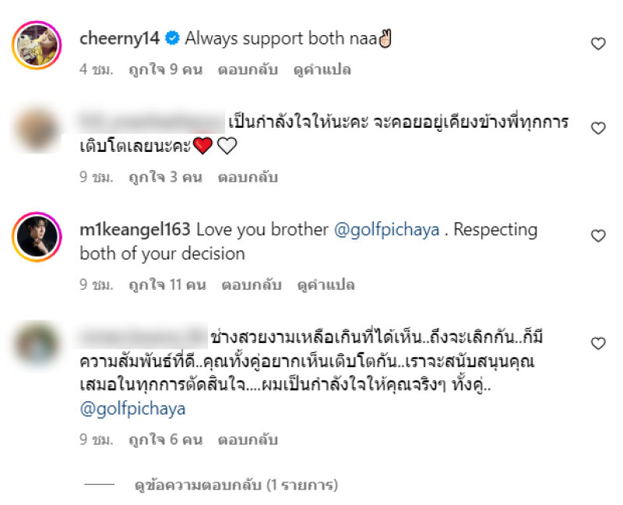View m1keangel163's profile avatar
623x505 pixels.
[37, 237]
